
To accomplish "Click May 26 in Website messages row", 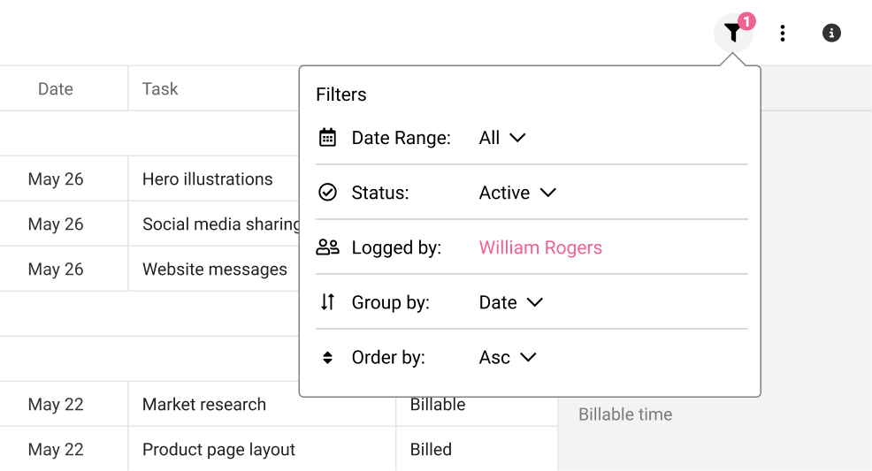I will [x=56, y=269].
